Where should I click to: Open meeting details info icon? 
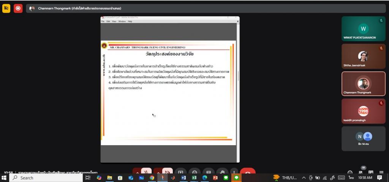pyautogui.click(x=350, y=172)
